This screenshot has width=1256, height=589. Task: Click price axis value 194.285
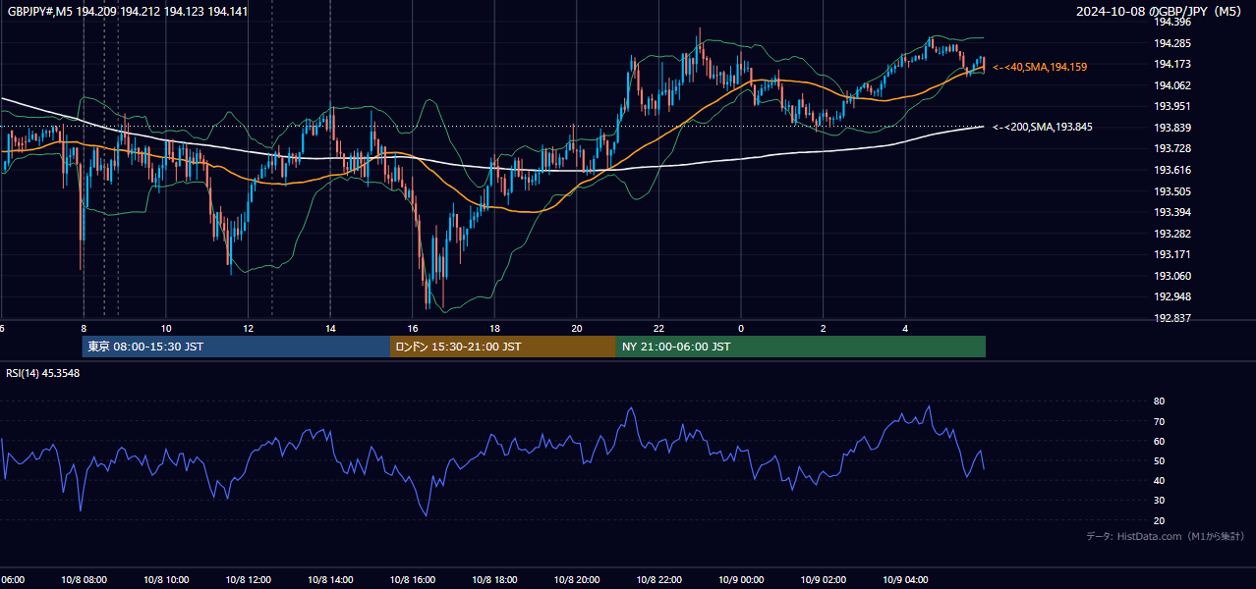[1171, 43]
